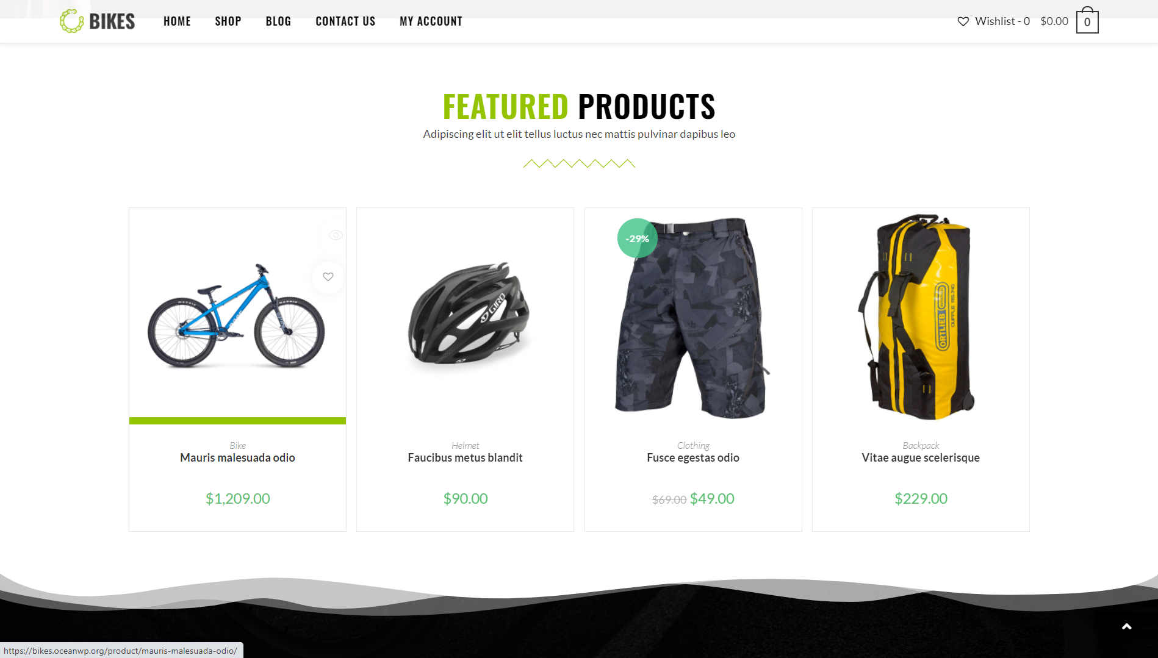
Task: Go to the Blog page
Action: coord(278,21)
